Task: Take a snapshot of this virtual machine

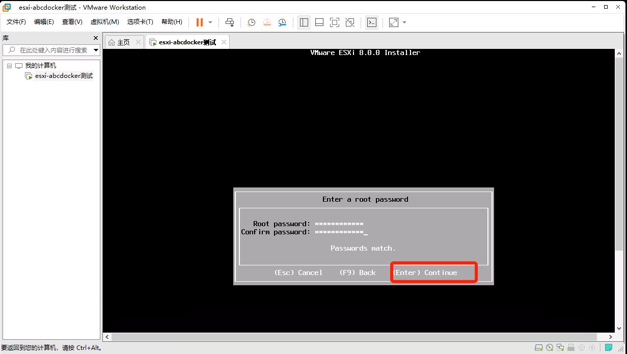Action: pyautogui.click(x=251, y=22)
